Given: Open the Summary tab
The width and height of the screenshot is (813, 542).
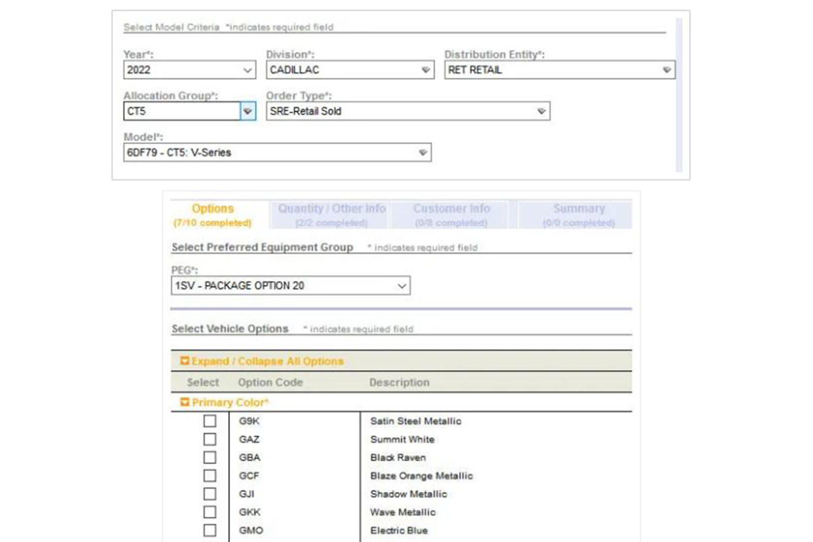Looking at the screenshot, I should click(x=578, y=215).
